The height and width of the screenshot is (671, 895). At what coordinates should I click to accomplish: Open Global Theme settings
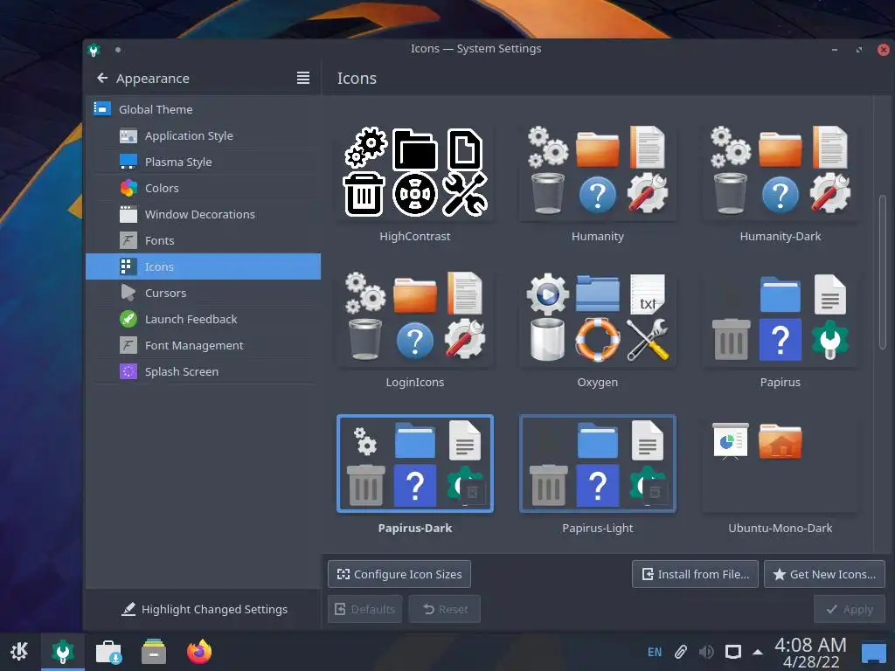(x=203, y=109)
